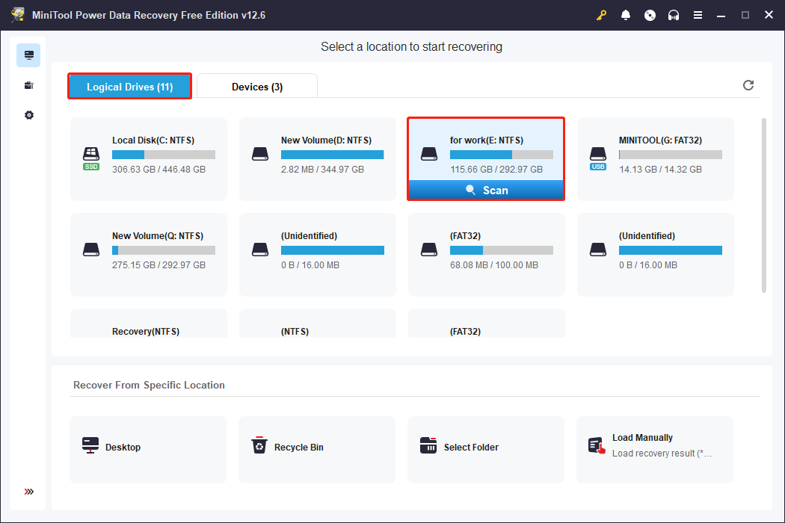Image resolution: width=785 pixels, height=523 pixels.
Task: Open the license key icon
Action: (601, 14)
